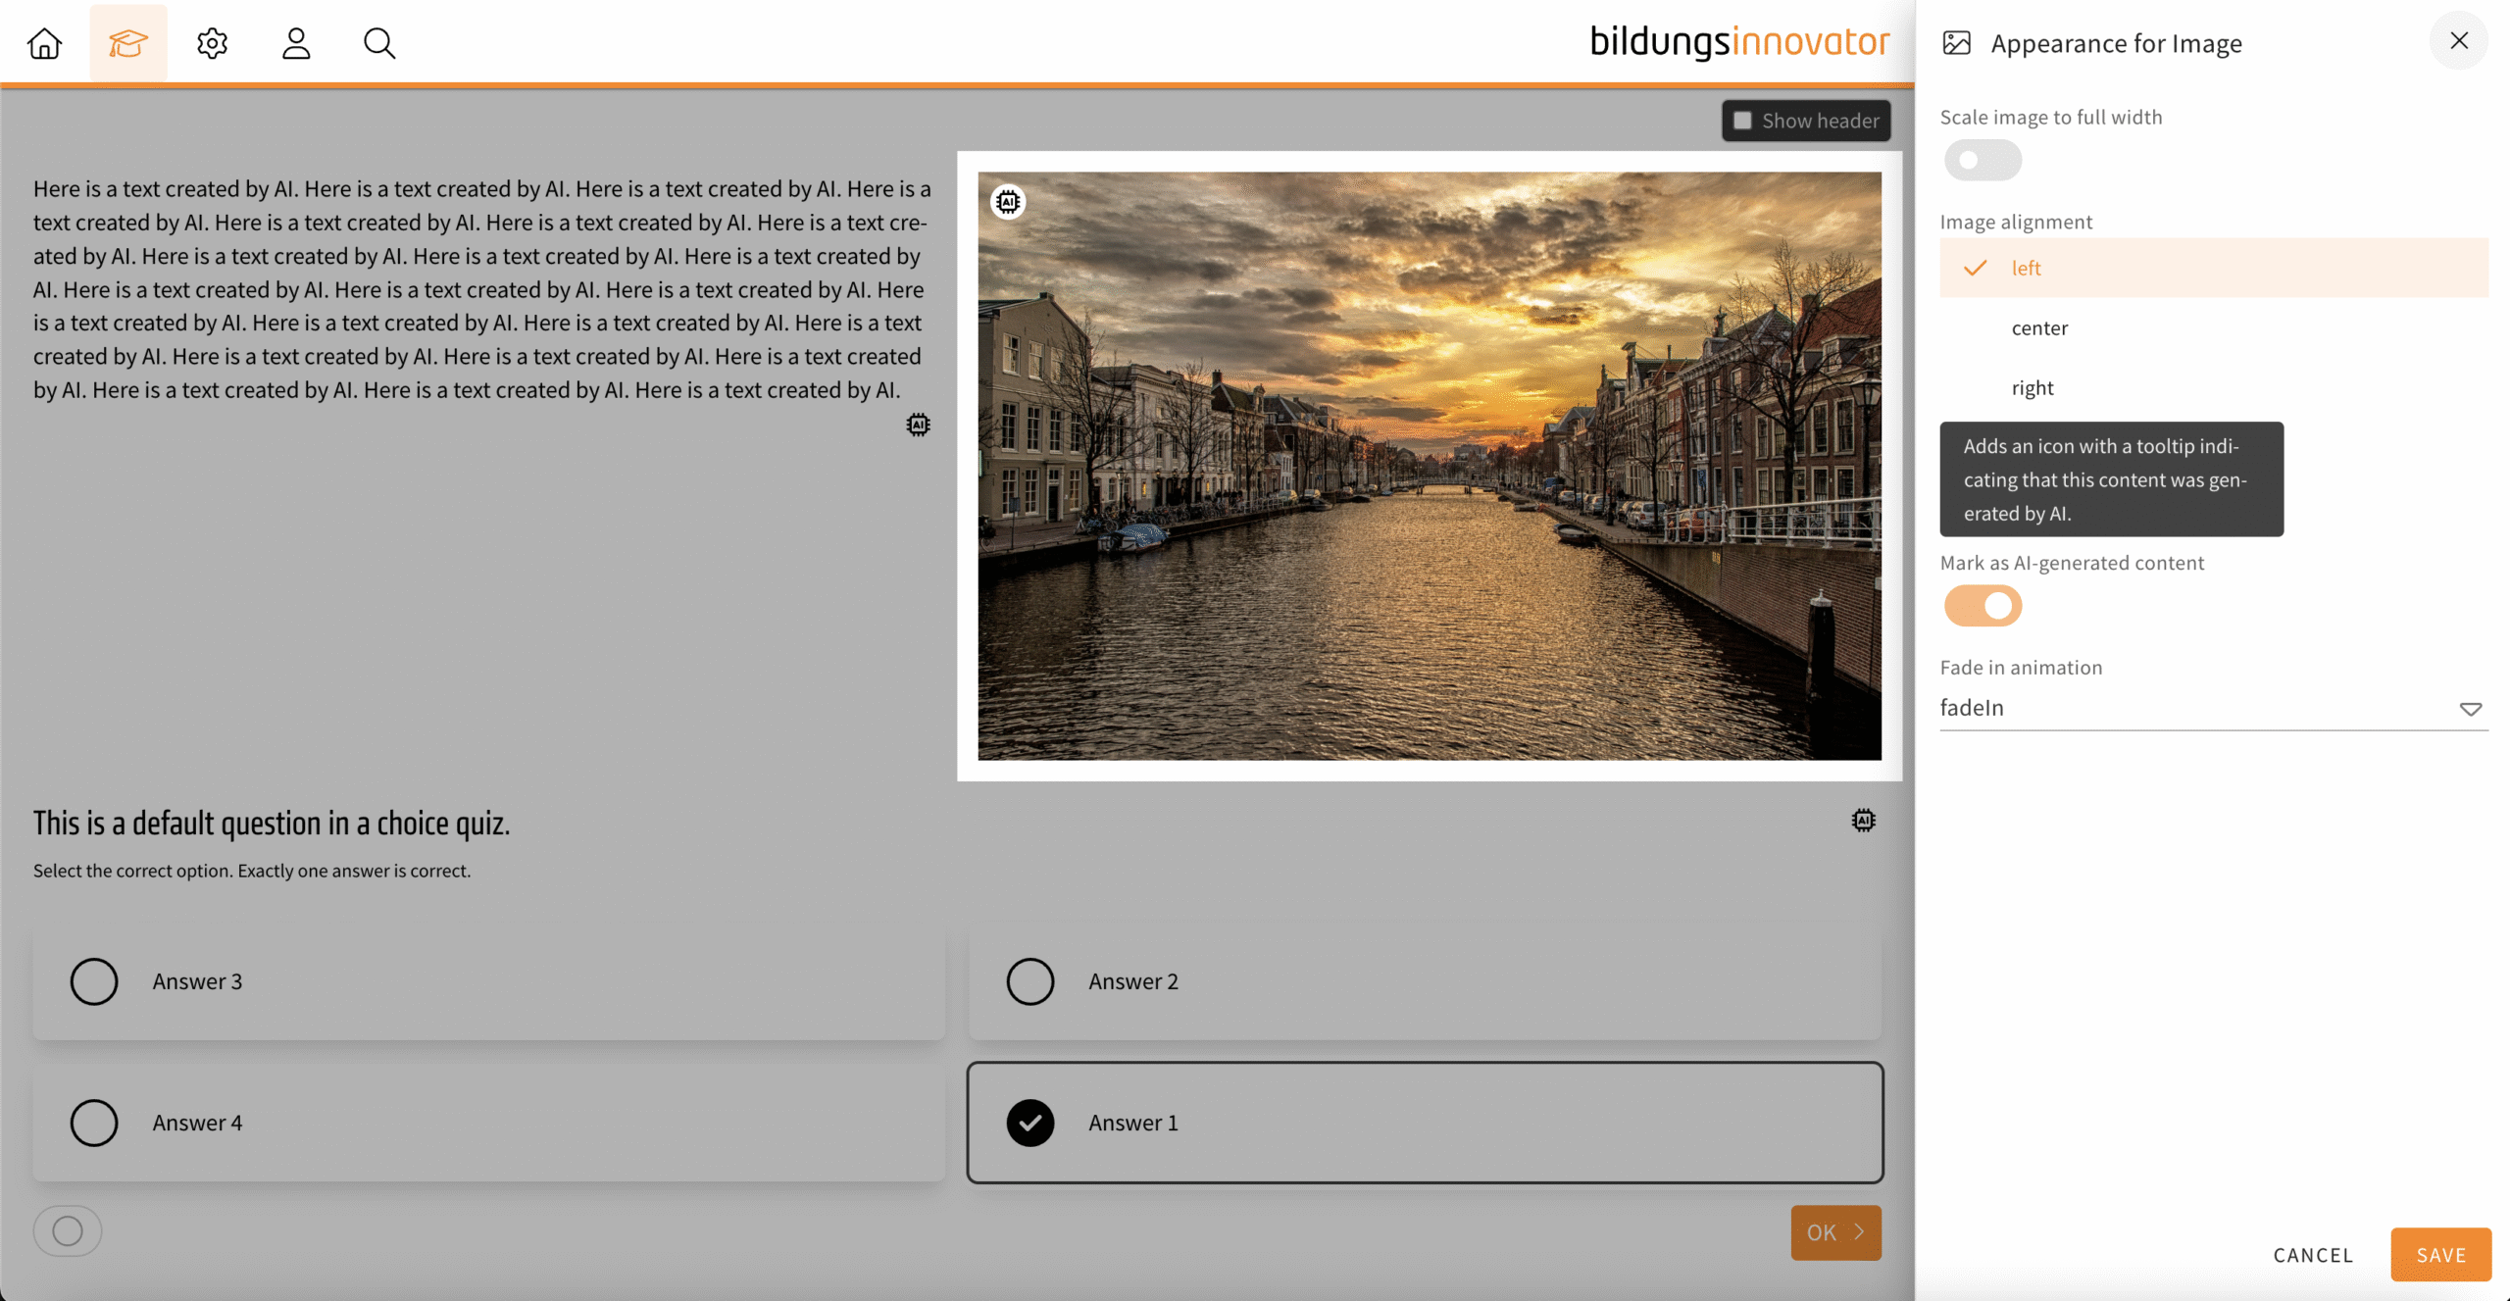
Task: Click the search magnifier icon
Action: tap(379, 43)
